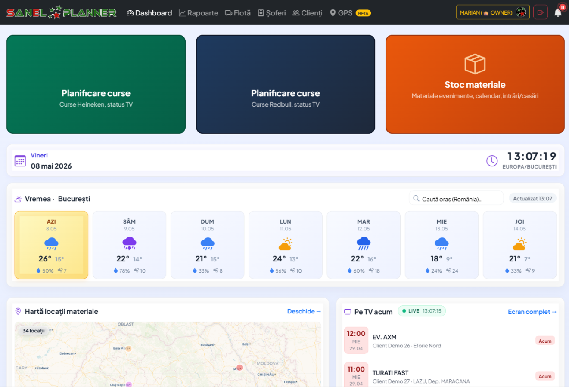Click the 13:07:19 clock display
The image size is (569, 387).
[x=532, y=156]
